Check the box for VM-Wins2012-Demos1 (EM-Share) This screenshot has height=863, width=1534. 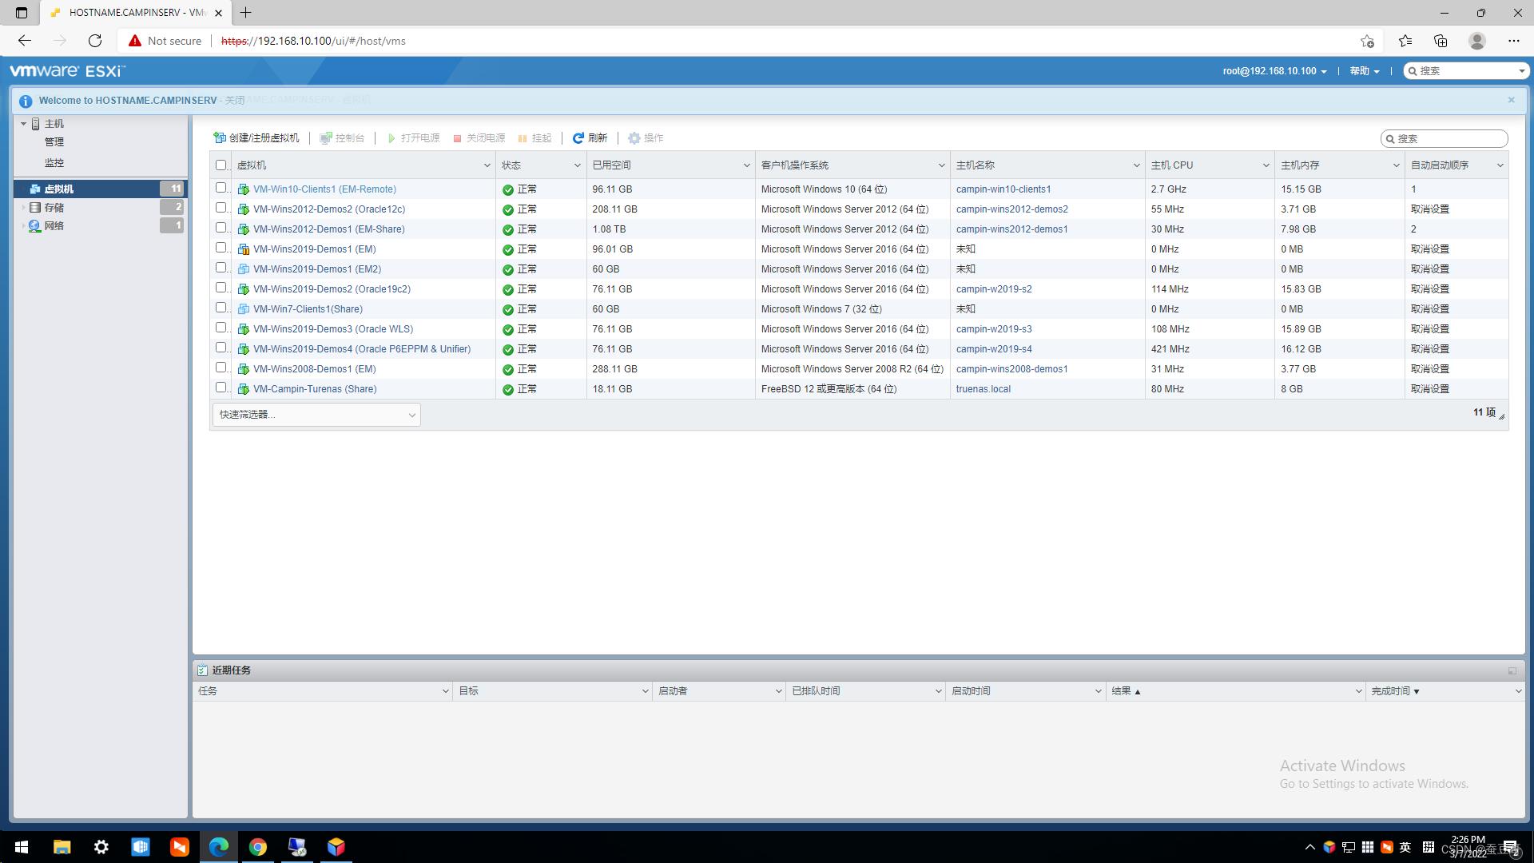click(x=221, y=228)
